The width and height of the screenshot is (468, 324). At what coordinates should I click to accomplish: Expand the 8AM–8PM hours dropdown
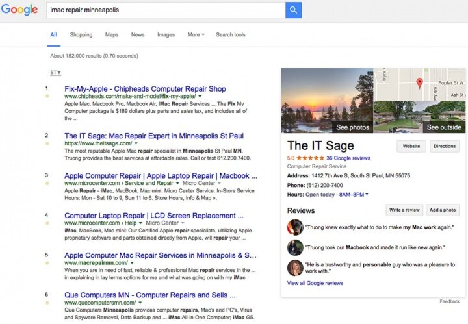354,195
